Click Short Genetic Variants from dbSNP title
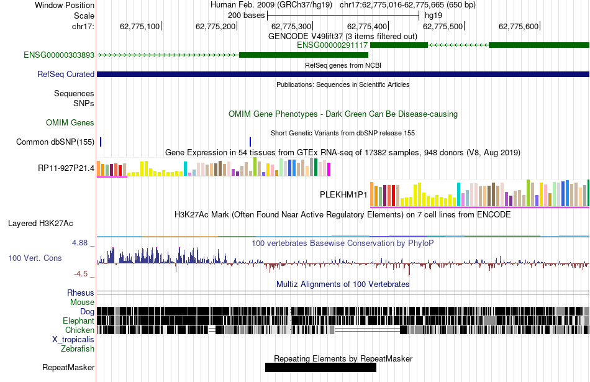The height and width of the screenshot is (382, 590). (343, 133)
